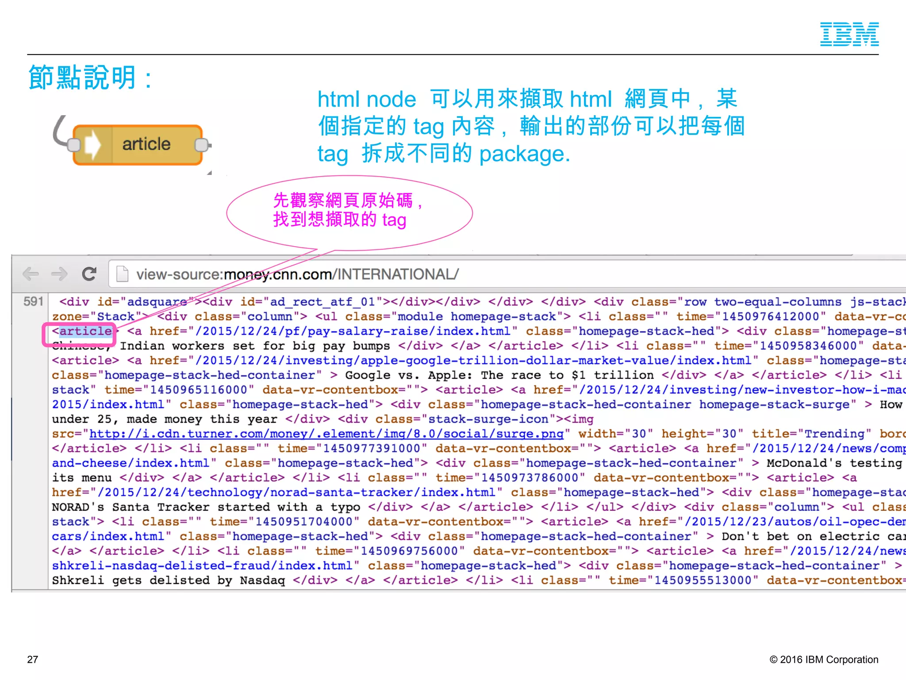
Task: Click the browser back arrow
Action: [31, 274]
